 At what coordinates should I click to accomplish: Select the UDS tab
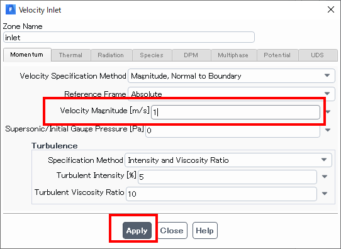point(317,55)
